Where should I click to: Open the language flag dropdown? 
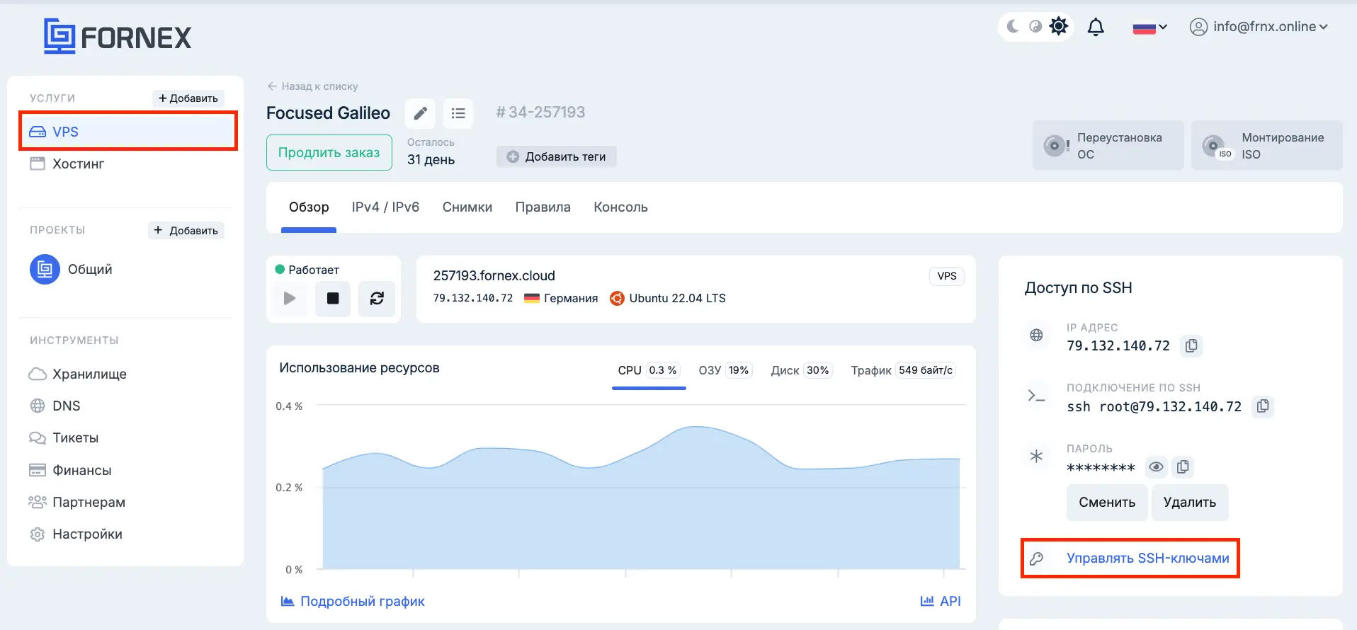point(1149,28)
